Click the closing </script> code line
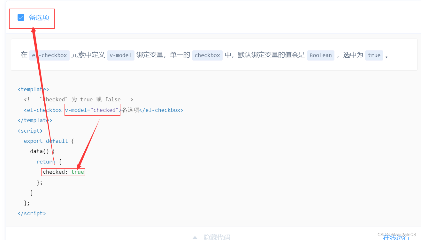 click(x=32, y=213)
